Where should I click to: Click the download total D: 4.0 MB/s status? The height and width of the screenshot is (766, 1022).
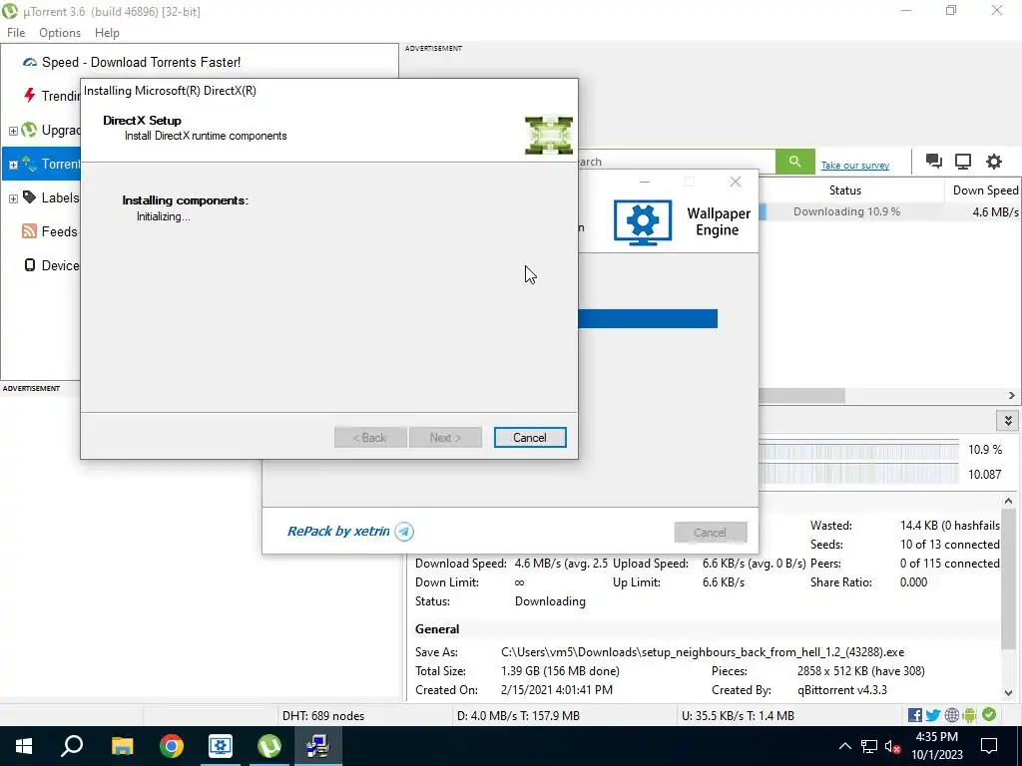(x=518, y=716)
